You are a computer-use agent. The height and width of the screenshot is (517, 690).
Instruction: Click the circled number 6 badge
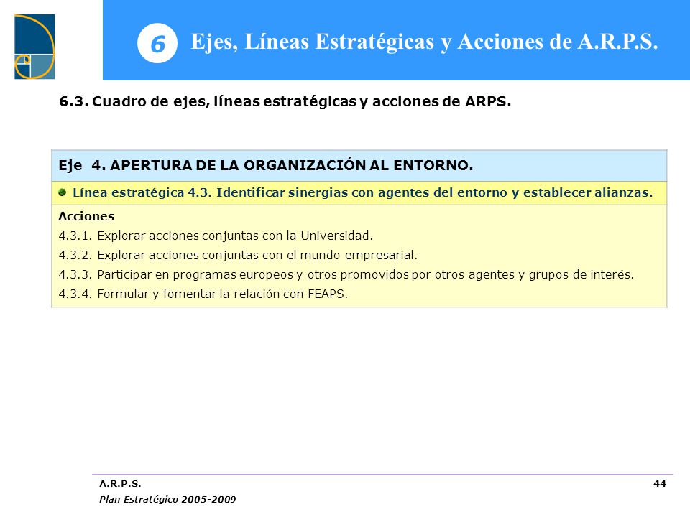[157, 43]
